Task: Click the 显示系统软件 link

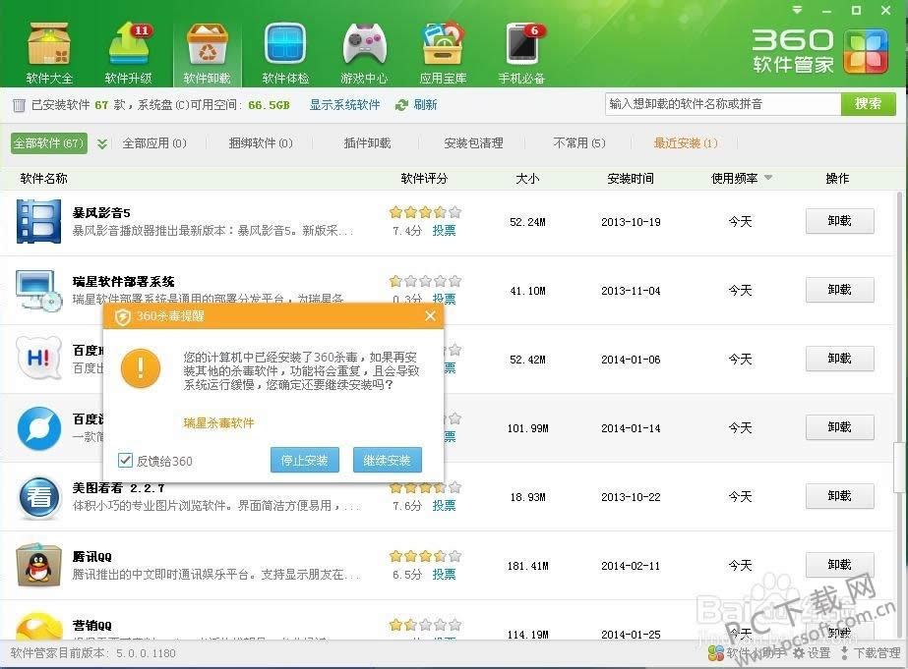Action: pyautogui.click(x=344, y=105)
